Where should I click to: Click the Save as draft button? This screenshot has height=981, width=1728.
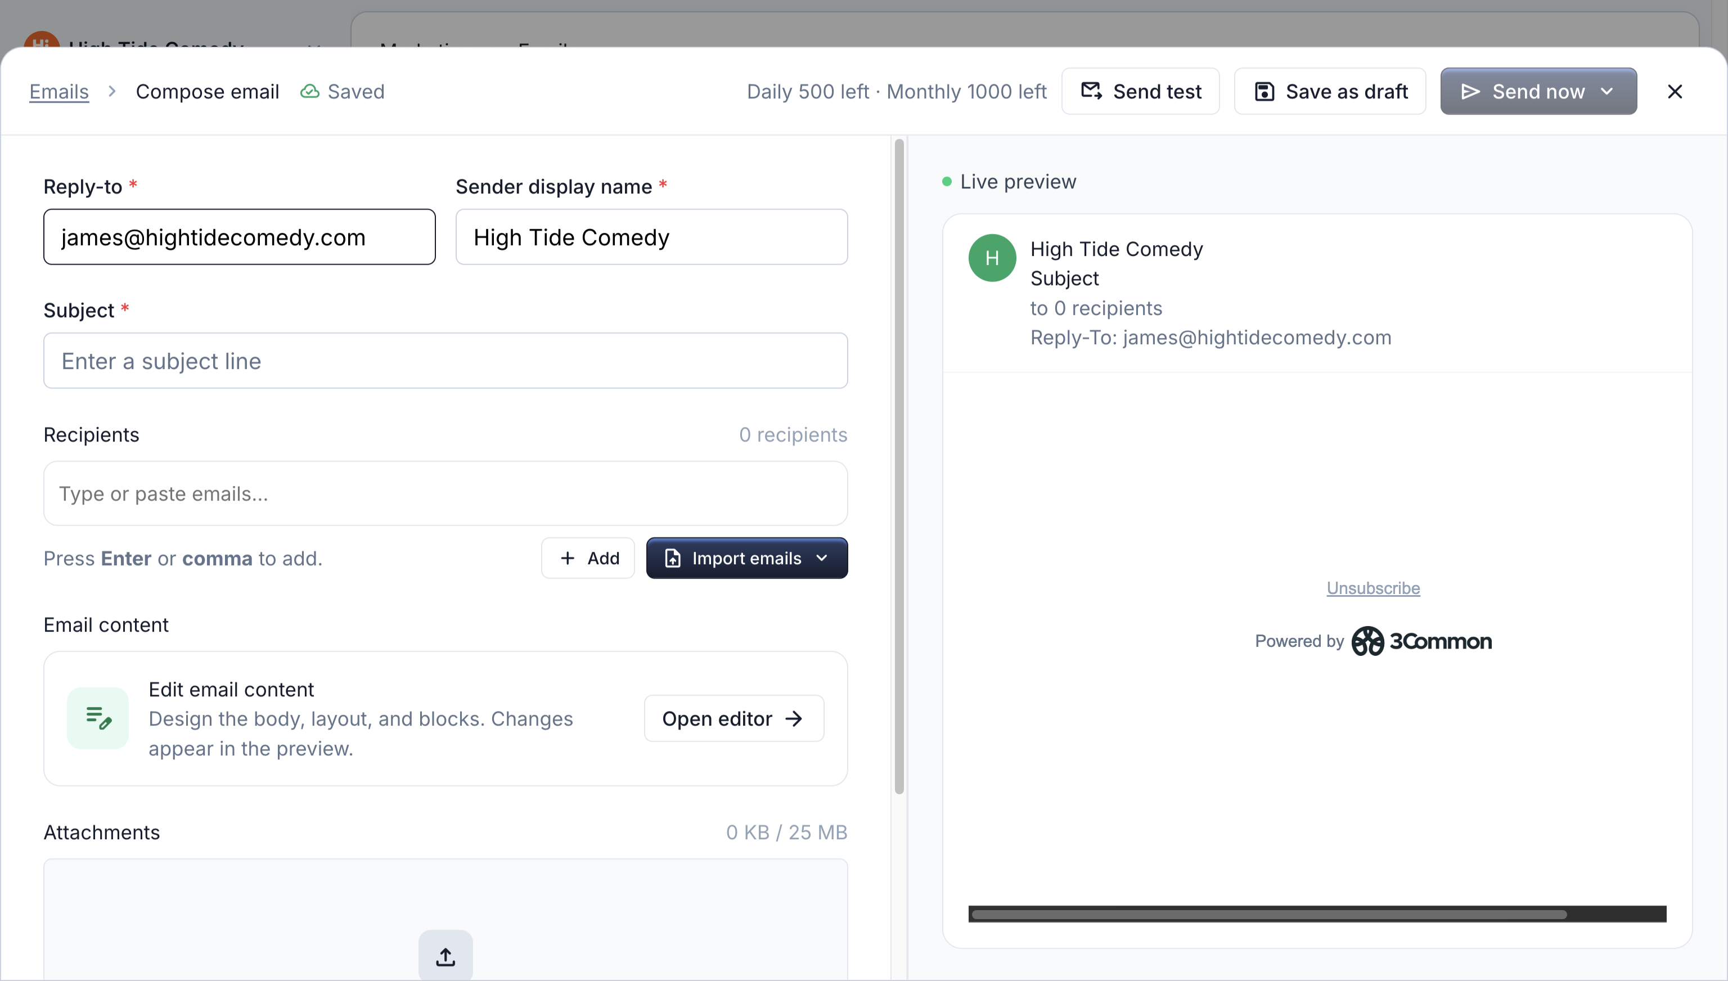pos(1330,91)
